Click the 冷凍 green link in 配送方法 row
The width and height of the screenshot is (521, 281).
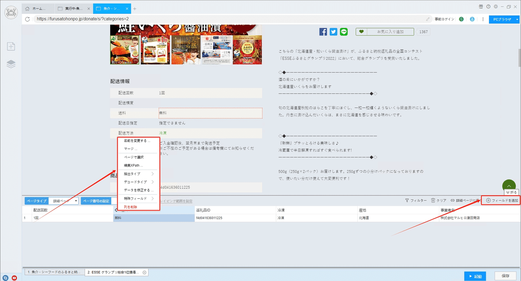tap(164, 133)
